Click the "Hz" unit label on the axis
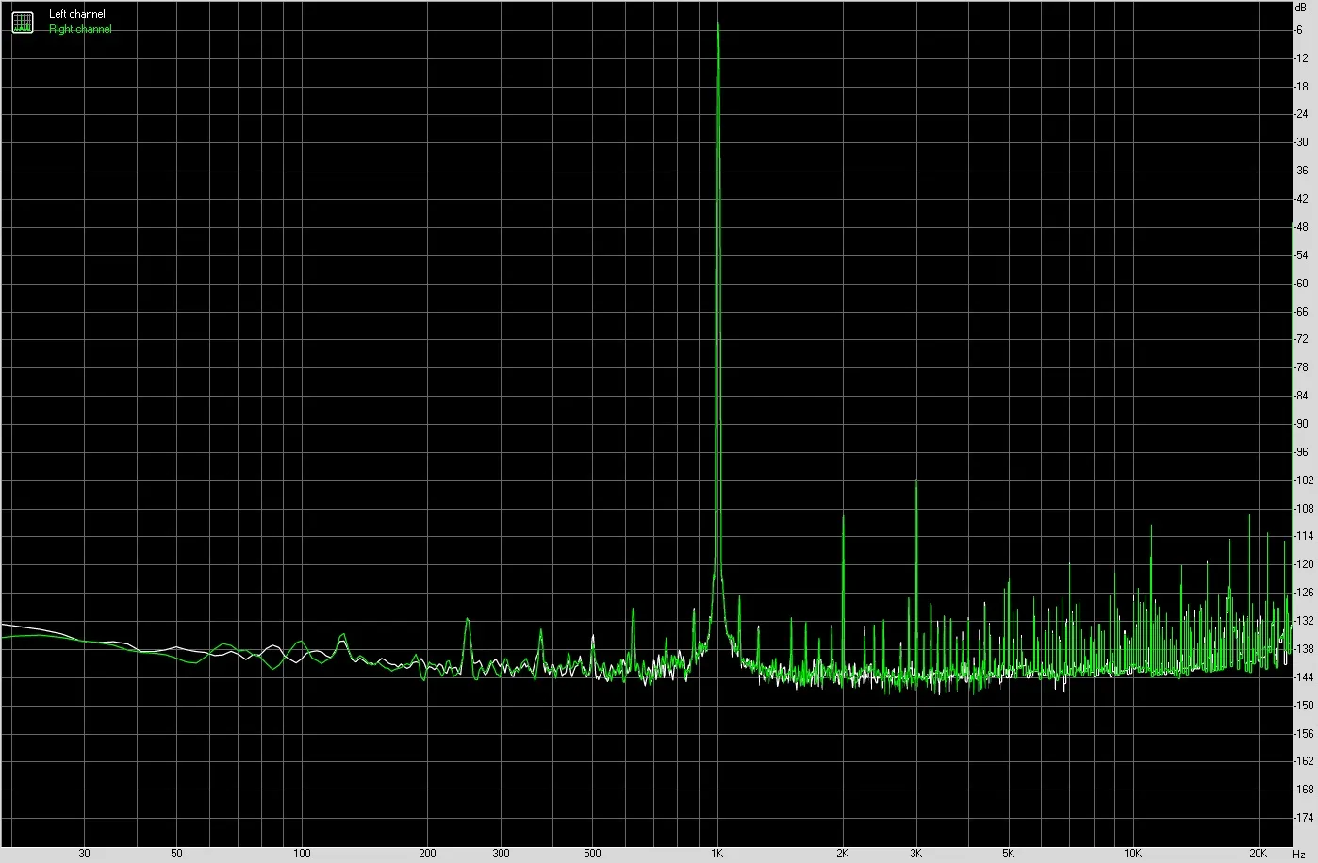 1299,854
